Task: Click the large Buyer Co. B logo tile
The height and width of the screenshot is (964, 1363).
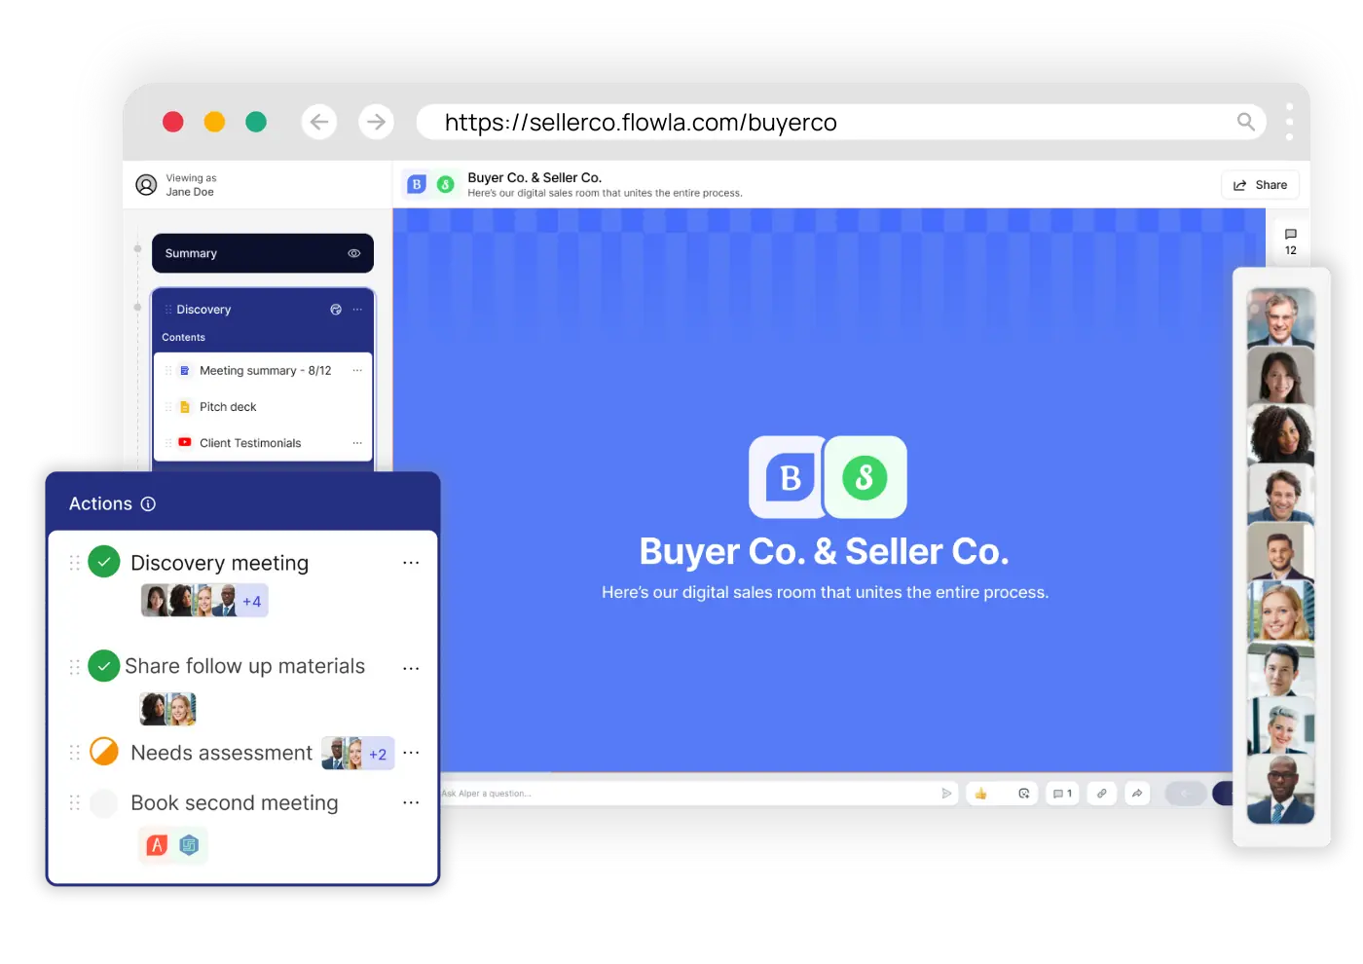Action: (x=787, y=477)
